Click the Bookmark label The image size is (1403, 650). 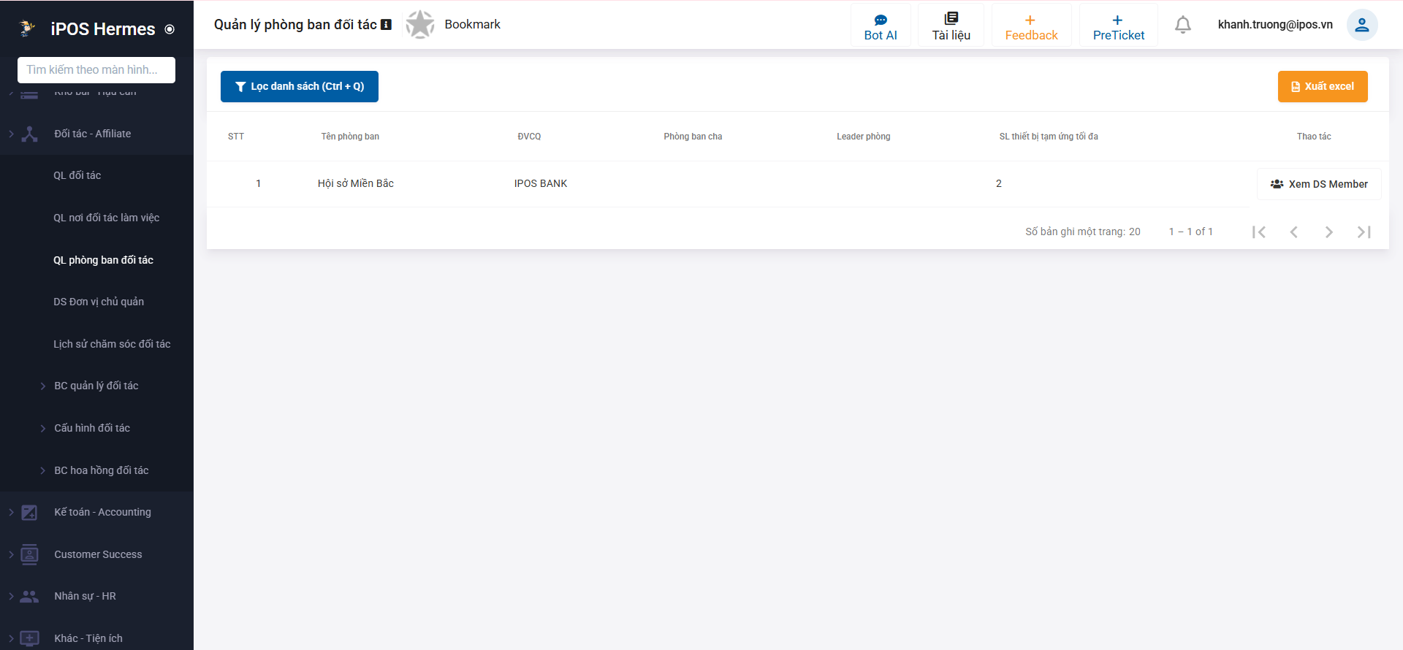coord(472,24)
